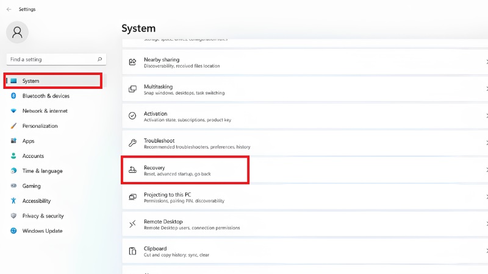Image resolution: width=488 pixels, height=274 pixels.
Task: Expand Nearby sharing row chevron
Action: coord(486,62)
